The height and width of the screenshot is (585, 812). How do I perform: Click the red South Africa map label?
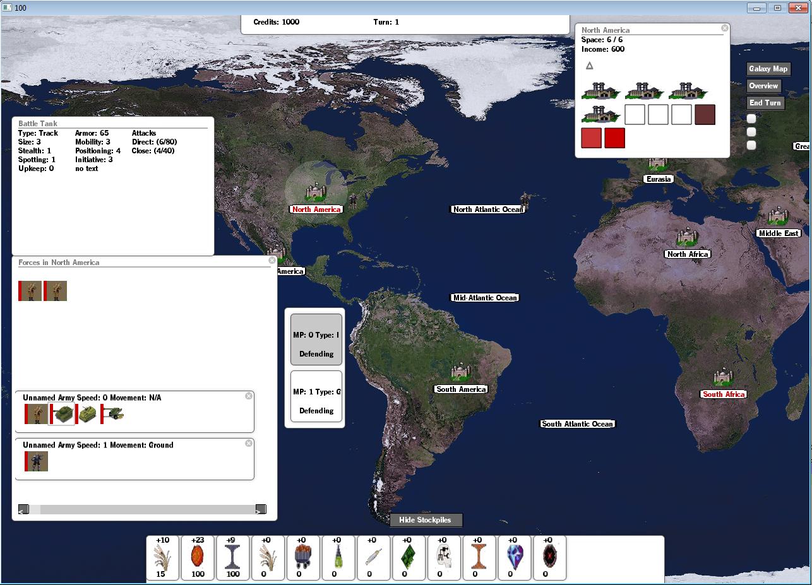[724, 394]
